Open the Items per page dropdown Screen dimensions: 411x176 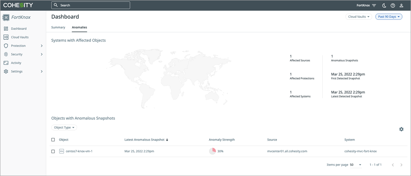point(356,165)
